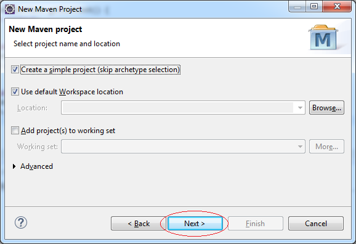The width and height of the screenshot is (356, 244).
Task: Minimize the New Maven Project window
Action: [x=297, y=7]
